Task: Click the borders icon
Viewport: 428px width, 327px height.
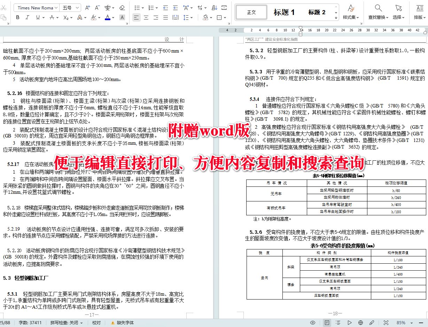Action: point(219,17)
